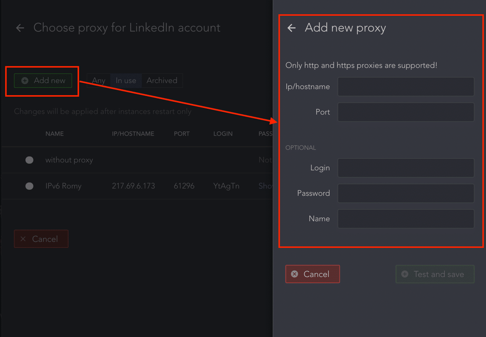Focus the Password input field
The height and width of the screenshot is (337, 486).
[406, 193]
